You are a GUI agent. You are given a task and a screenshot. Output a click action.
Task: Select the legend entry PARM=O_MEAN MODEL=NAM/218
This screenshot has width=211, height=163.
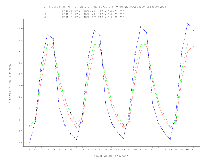tap(93, 11)
